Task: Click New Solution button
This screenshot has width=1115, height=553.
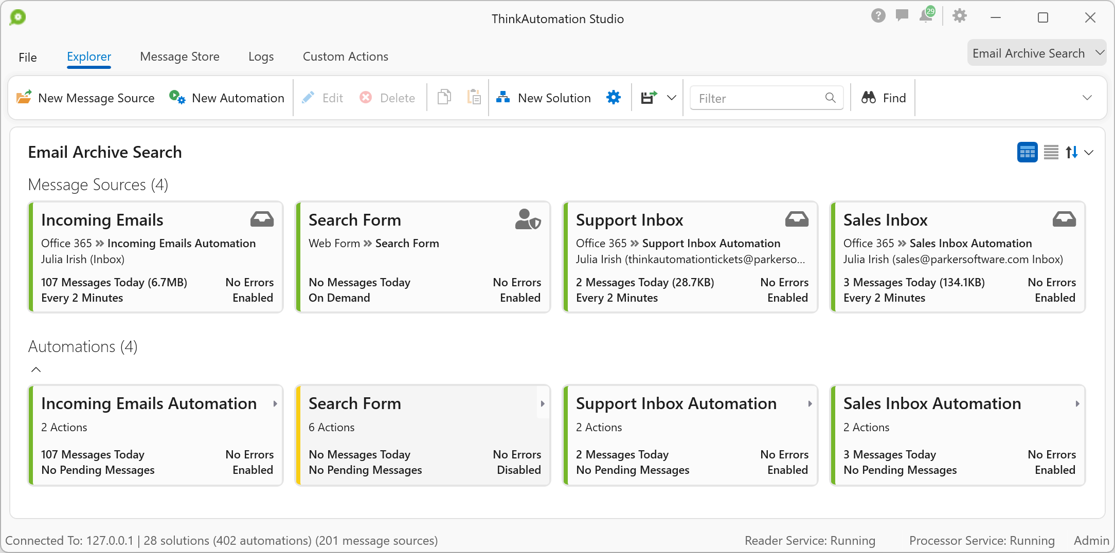Action: pyautogui.click(x=544, y=98)
